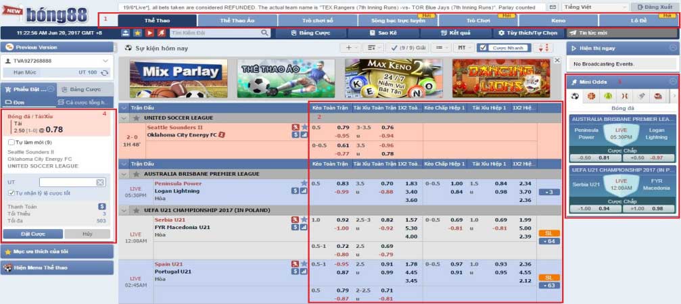Favorite the Serbia U21 match star
Screen dimensions: 681x304
pos(304,220)
